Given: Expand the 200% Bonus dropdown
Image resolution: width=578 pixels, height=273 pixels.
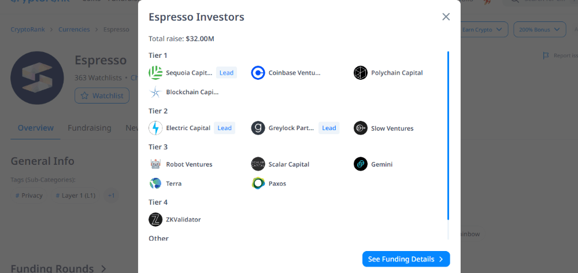Looking at the screenshot, I should (x=539, y=29).
